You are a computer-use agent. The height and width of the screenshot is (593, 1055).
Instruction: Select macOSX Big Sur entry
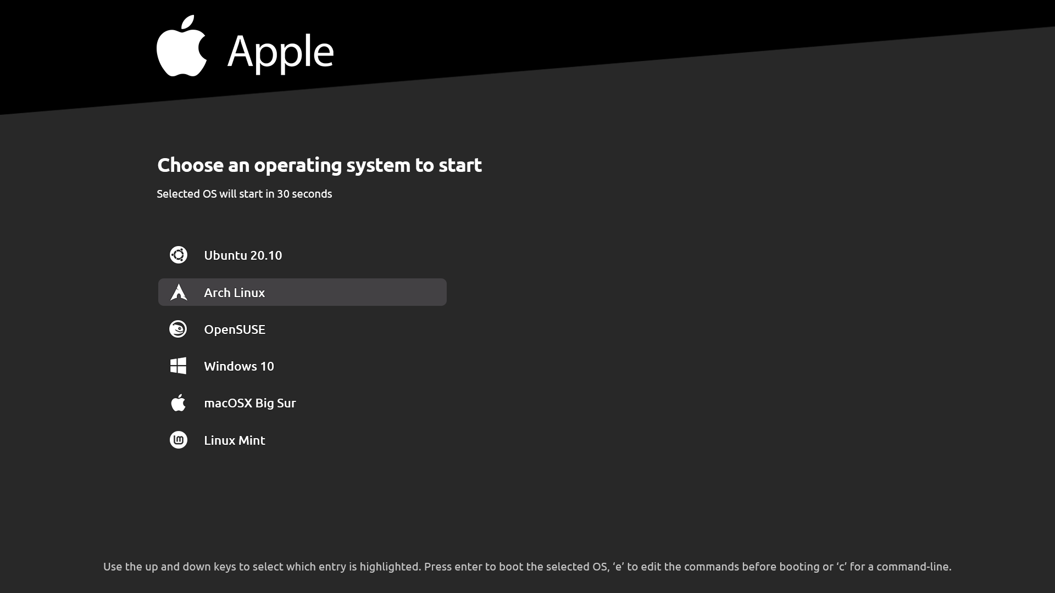302,403
